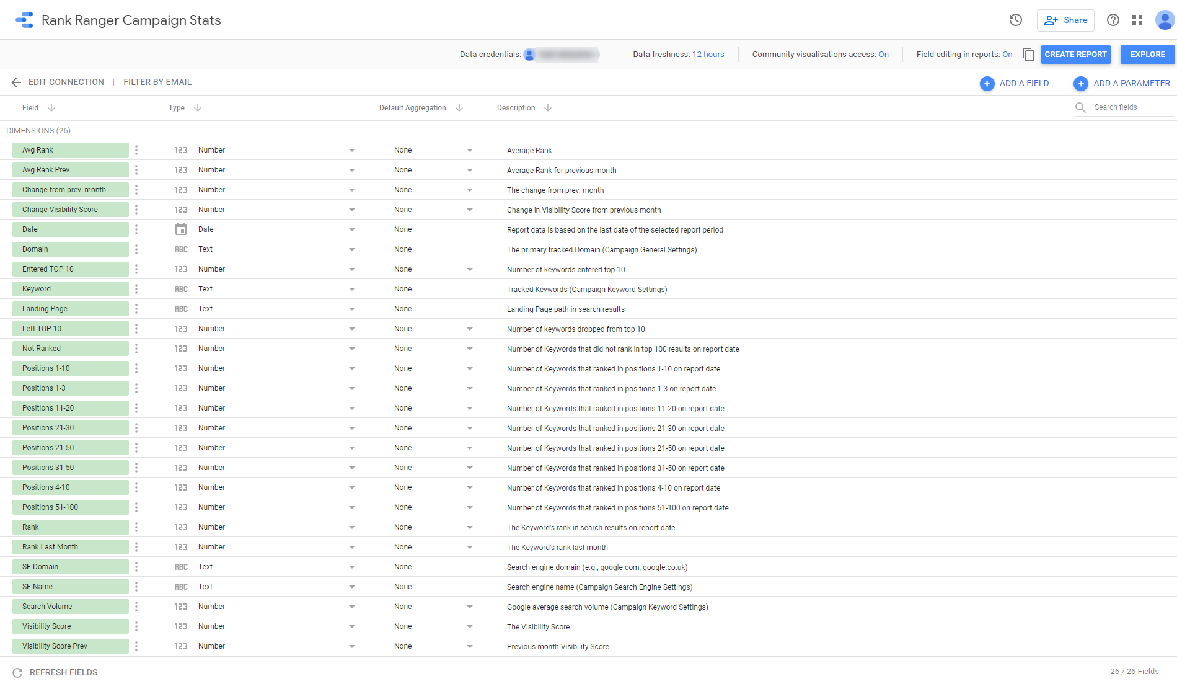This screenshot has width=1177, height=689.
Task: Focus the Search fields input box
Action: 1131,107
